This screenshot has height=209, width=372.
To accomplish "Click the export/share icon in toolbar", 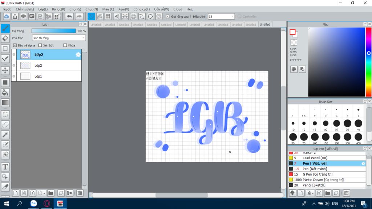I will [x=15, y=16].
